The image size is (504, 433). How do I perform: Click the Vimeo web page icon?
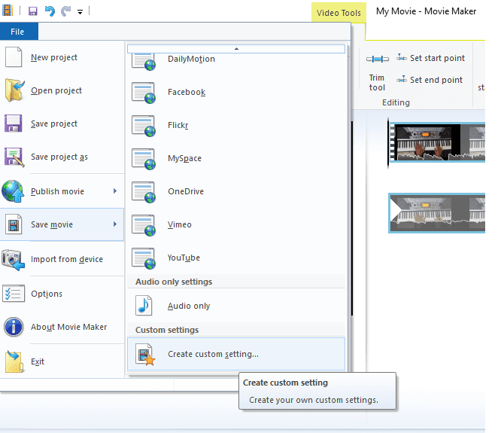point(144,225)
